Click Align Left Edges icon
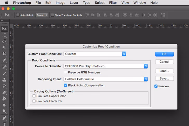This screenshot has height=126, width=189. (105, 15)
